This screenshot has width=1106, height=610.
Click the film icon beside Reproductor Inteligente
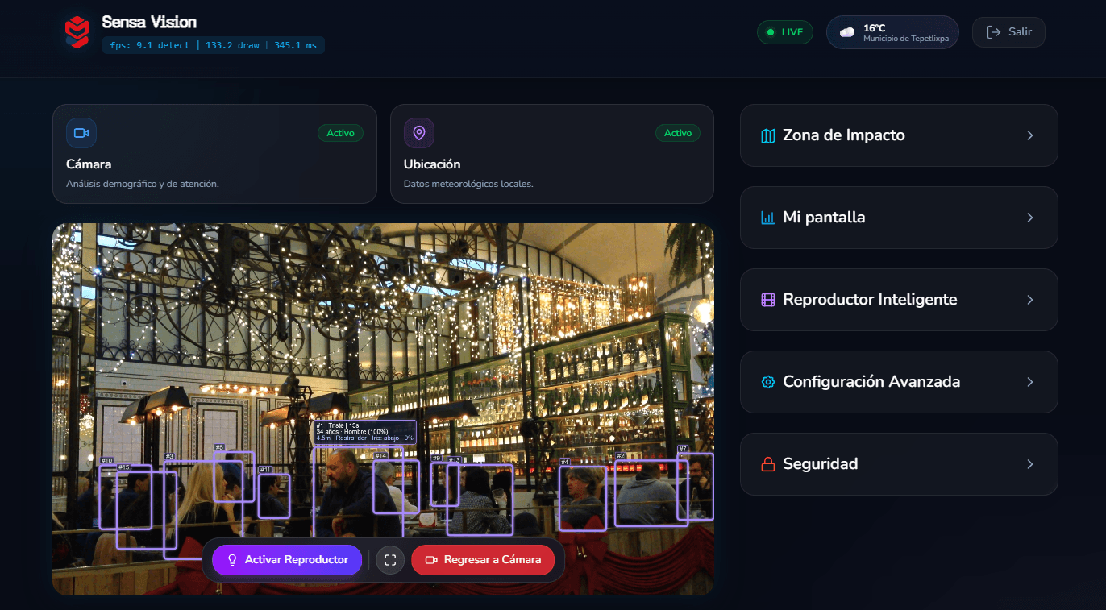tap(767, 300)
